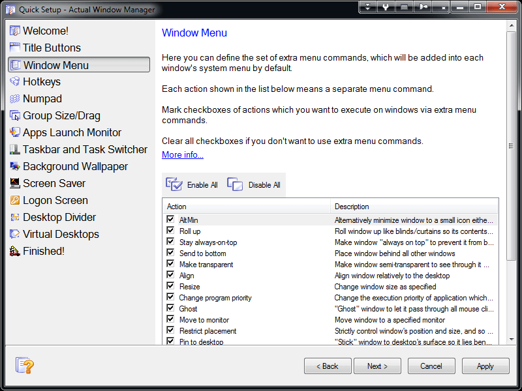Open the More info link
Screen dimensions: 522x391
click(182, 154)
